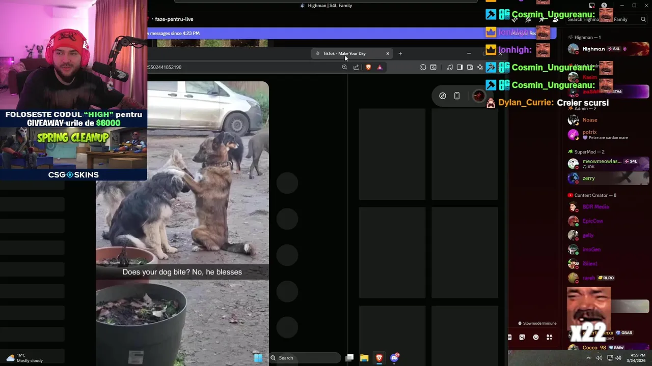This screenshot has width=652, height=366.
Task: Select member EpicCow in member list
Action: [x=608, y=221]
